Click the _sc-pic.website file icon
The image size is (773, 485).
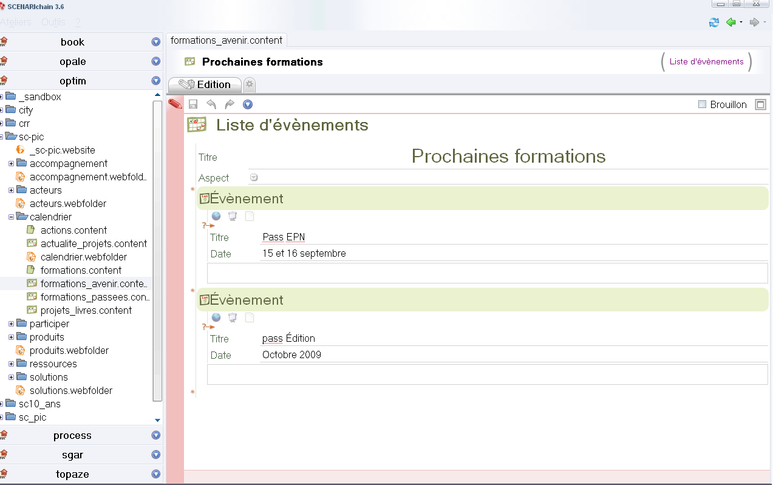click(x=20, y=150)
